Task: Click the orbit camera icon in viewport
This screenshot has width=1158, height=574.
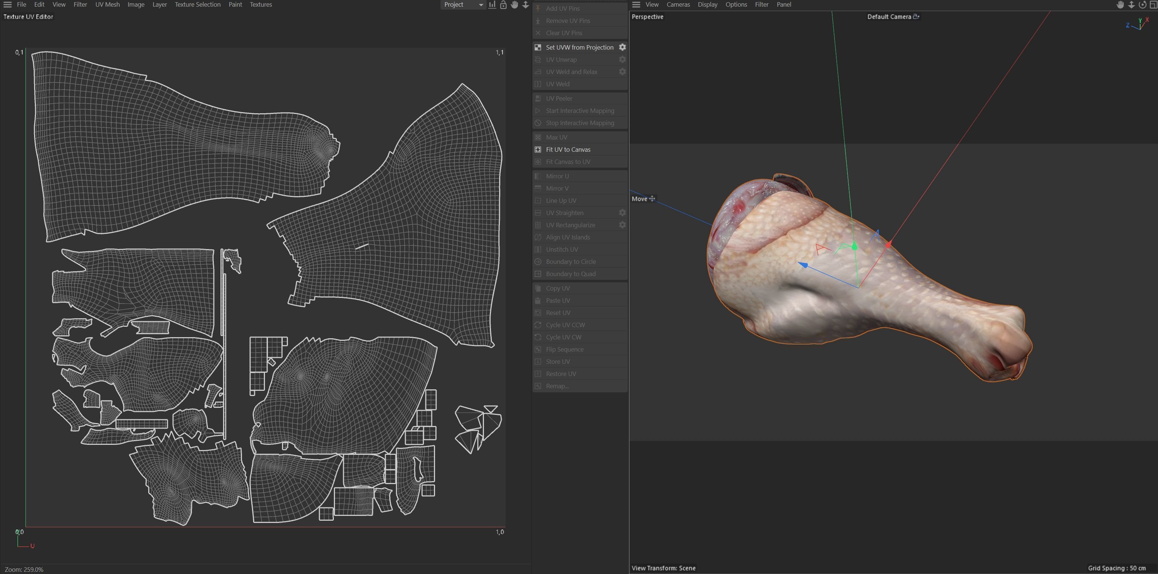Action: point(1142,4)
